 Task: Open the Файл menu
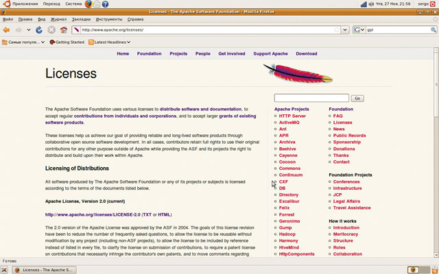click(x=8, y=19)
